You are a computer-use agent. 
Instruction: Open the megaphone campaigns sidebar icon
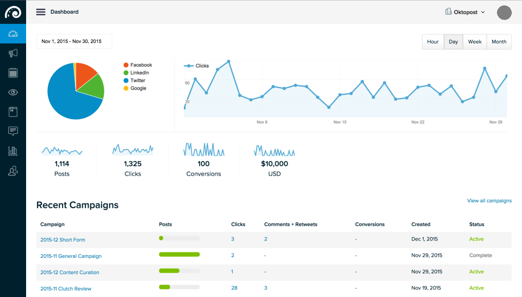coord(13,53)
